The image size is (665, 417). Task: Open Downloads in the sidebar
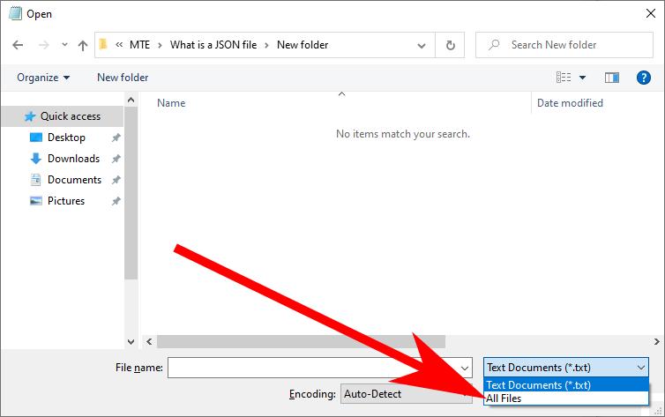73,159
